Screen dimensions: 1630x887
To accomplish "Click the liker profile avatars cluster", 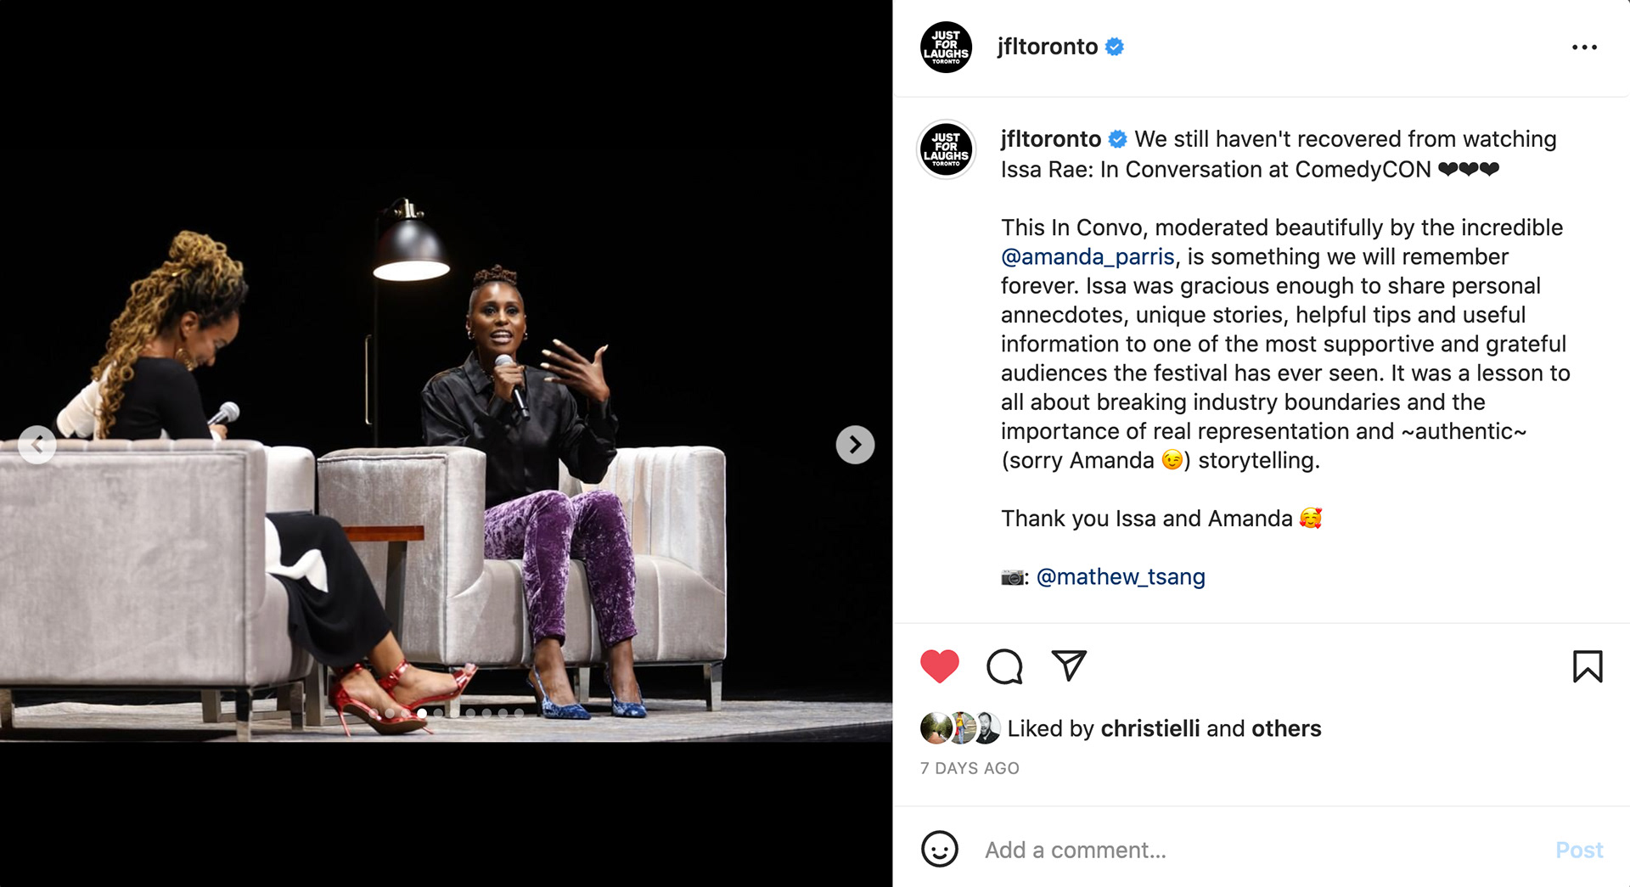I will tap(960, 728).
